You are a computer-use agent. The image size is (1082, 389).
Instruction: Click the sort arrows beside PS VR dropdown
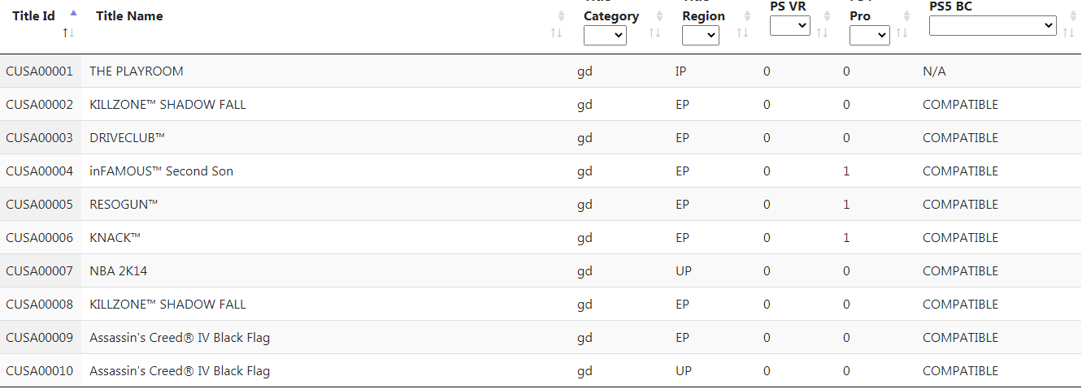[x=822, y=32]
